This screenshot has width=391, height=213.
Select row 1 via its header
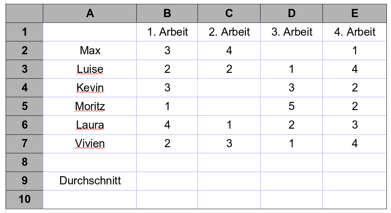pos(25,32)
